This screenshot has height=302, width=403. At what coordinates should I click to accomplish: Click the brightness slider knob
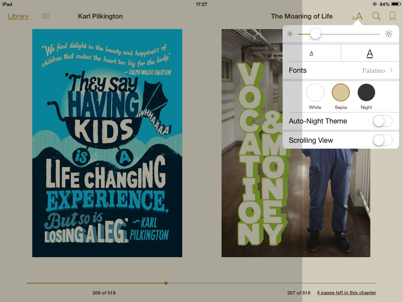coord(315,34)
